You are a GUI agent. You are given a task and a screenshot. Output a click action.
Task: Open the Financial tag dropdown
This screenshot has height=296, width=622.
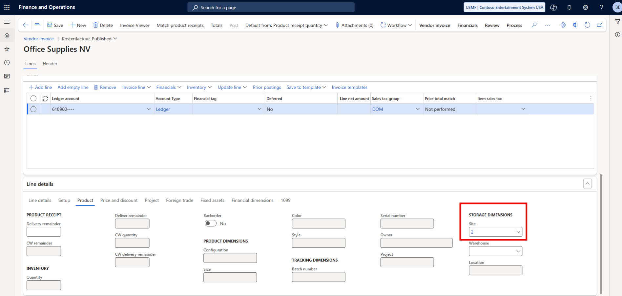tap(259, 109)
